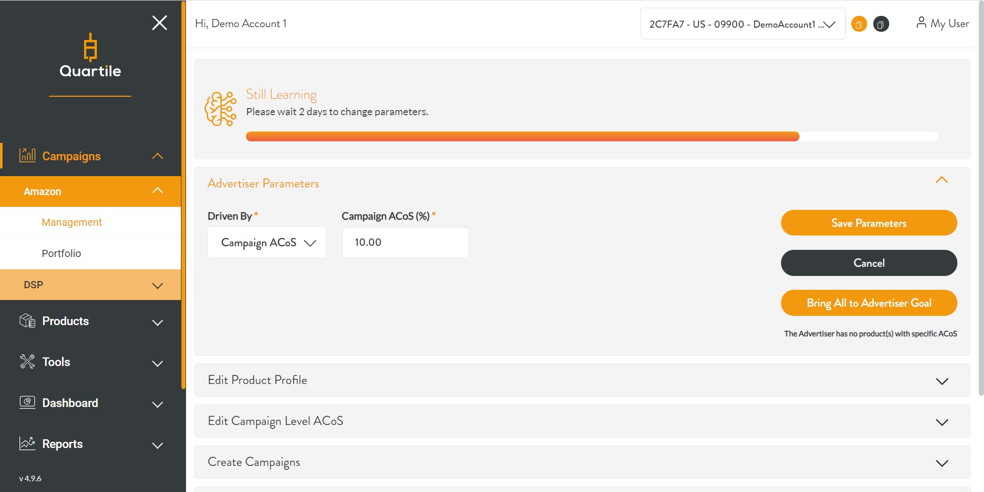This screenshot has width=984, height=492.
Task: Collapse the Campaigns menu chevron
Action: point(157,156)
